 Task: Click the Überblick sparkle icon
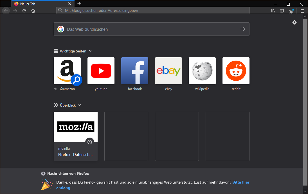pos(56,105)
